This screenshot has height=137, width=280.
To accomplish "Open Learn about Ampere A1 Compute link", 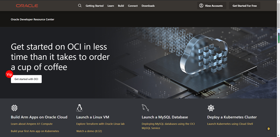I will pos(32,124).
